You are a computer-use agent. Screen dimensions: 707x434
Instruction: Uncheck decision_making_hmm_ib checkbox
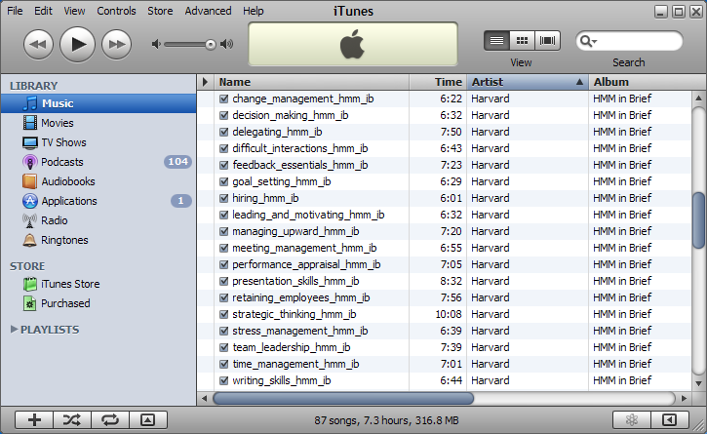[223, 115]
